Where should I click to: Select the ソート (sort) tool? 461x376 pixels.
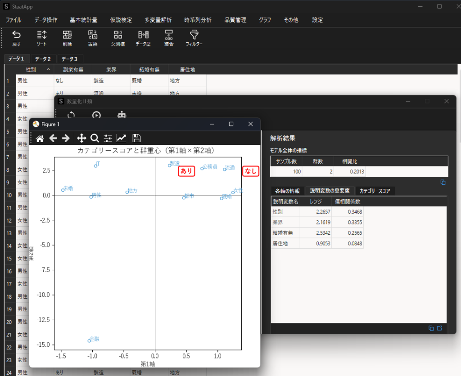41,38
